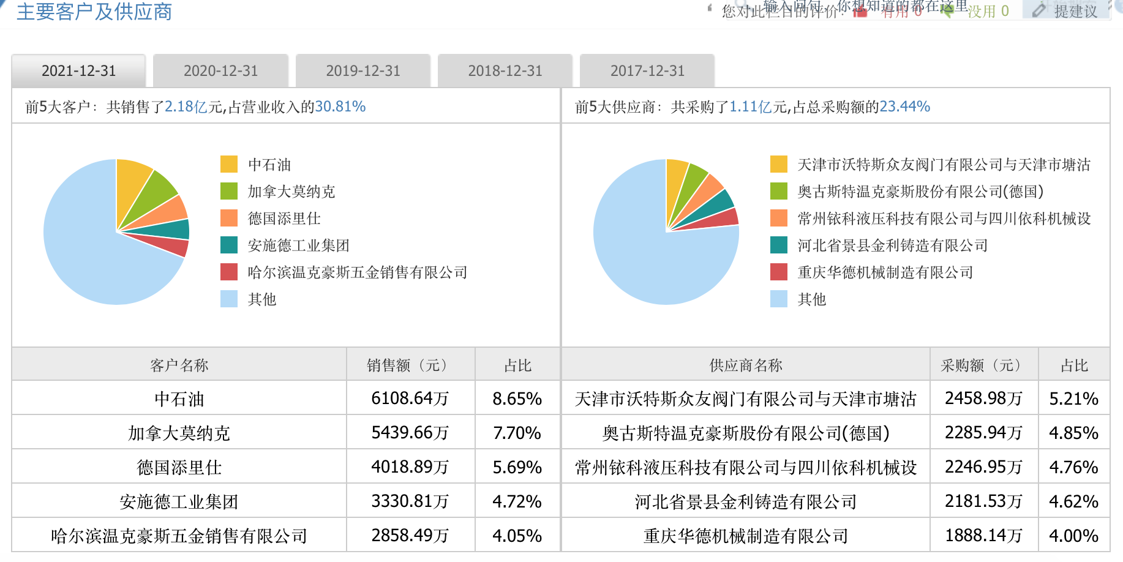Screen dimensions: 1123x562
Task: Switch to the 2019-12-31 tab
Action: pyautogui.click(x=362, y=71)
